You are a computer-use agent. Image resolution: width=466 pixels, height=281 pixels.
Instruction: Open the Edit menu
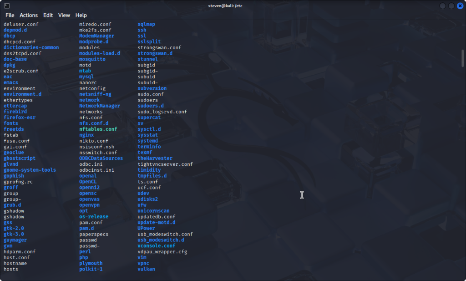[x=48, y=15]
